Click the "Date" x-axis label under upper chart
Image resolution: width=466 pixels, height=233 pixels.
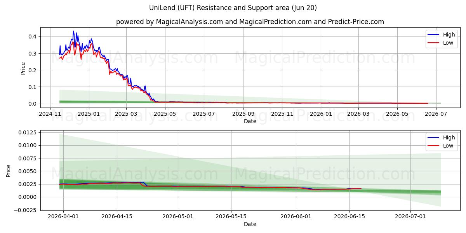250,121
